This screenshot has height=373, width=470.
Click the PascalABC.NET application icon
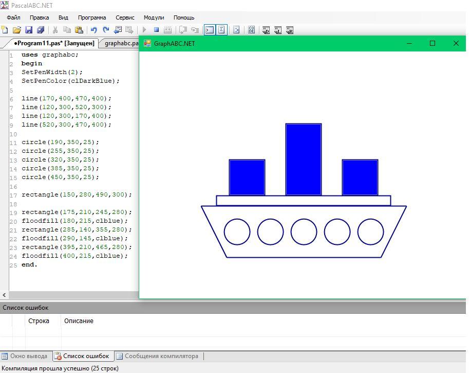tap(5, 5)
